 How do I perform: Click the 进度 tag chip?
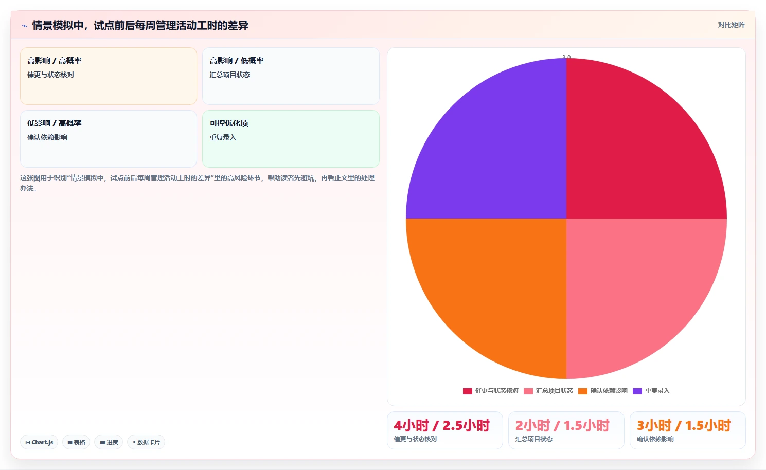tap(109, 442)
